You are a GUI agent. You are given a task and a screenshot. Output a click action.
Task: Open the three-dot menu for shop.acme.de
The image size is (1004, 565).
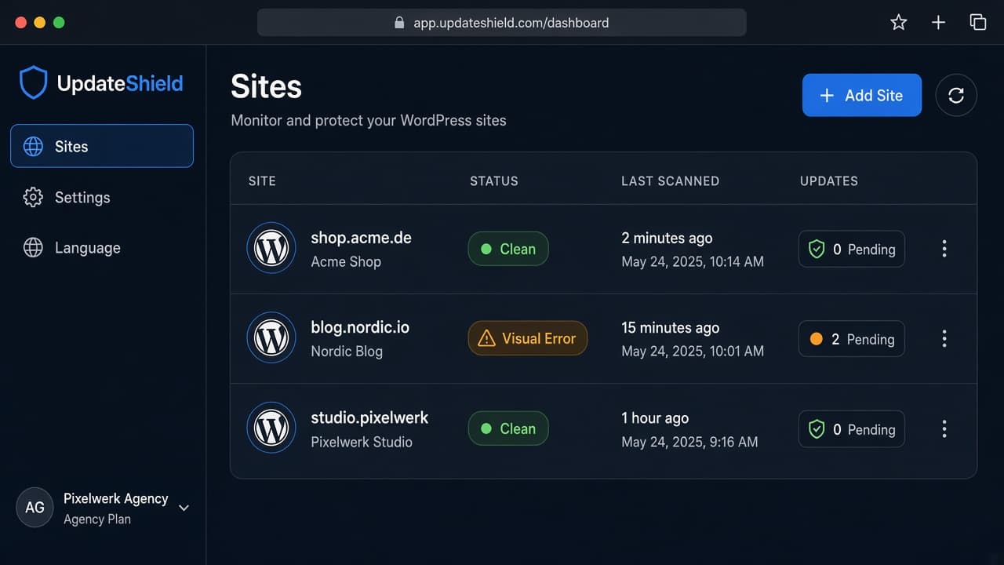(944, 249)
